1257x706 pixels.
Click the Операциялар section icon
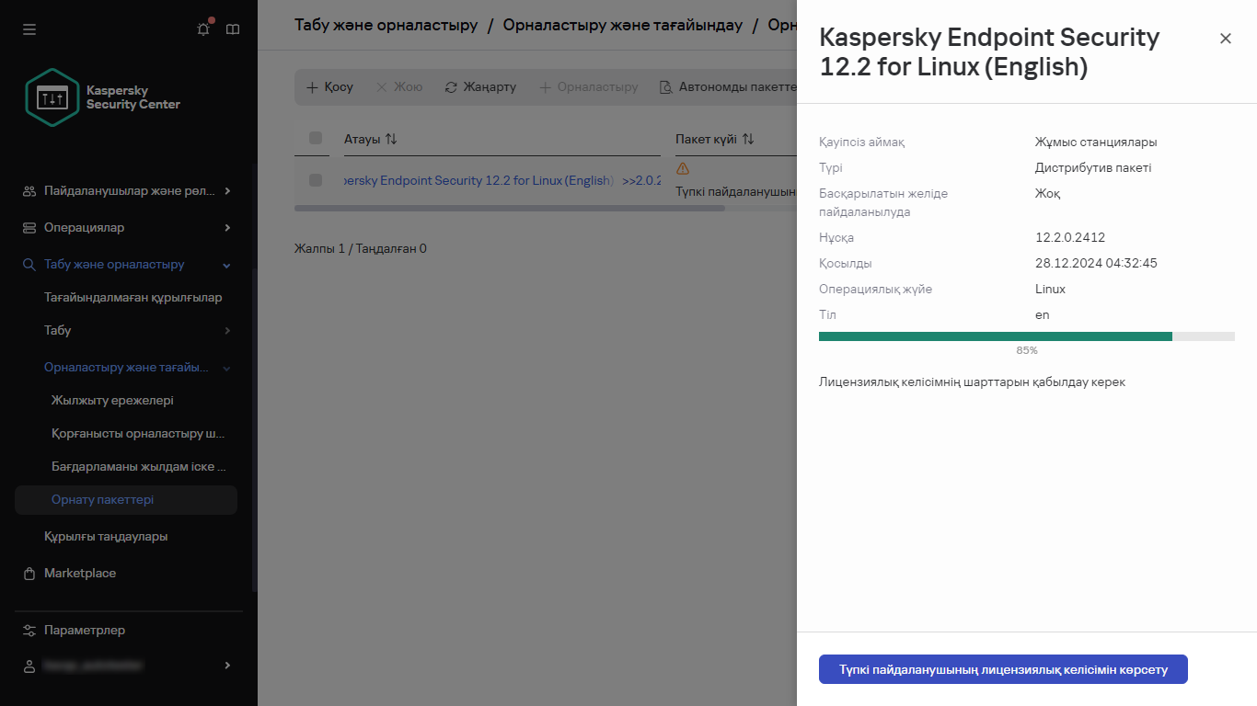(27, 227)
